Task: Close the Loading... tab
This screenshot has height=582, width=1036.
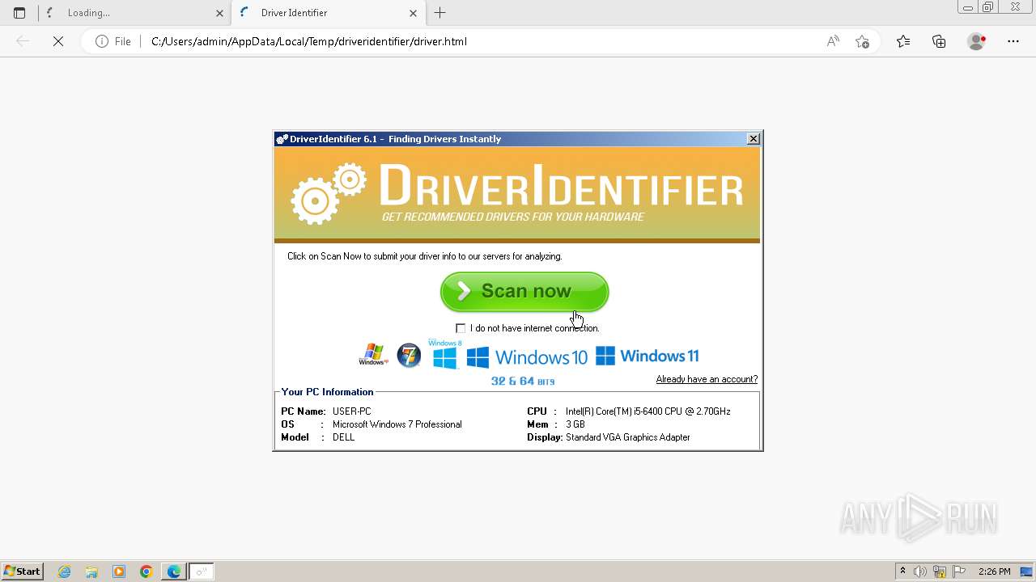Action: tap(219, 13)
